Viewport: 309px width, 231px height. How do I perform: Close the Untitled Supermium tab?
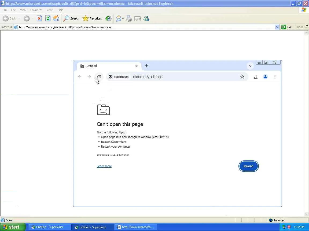(136, 66)
